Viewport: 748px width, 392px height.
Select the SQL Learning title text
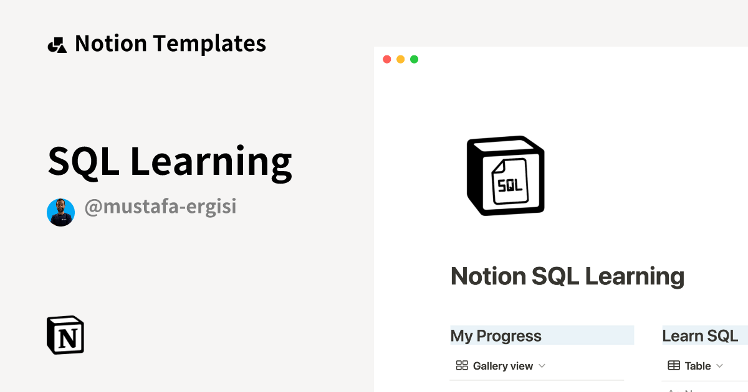[170, 161]
